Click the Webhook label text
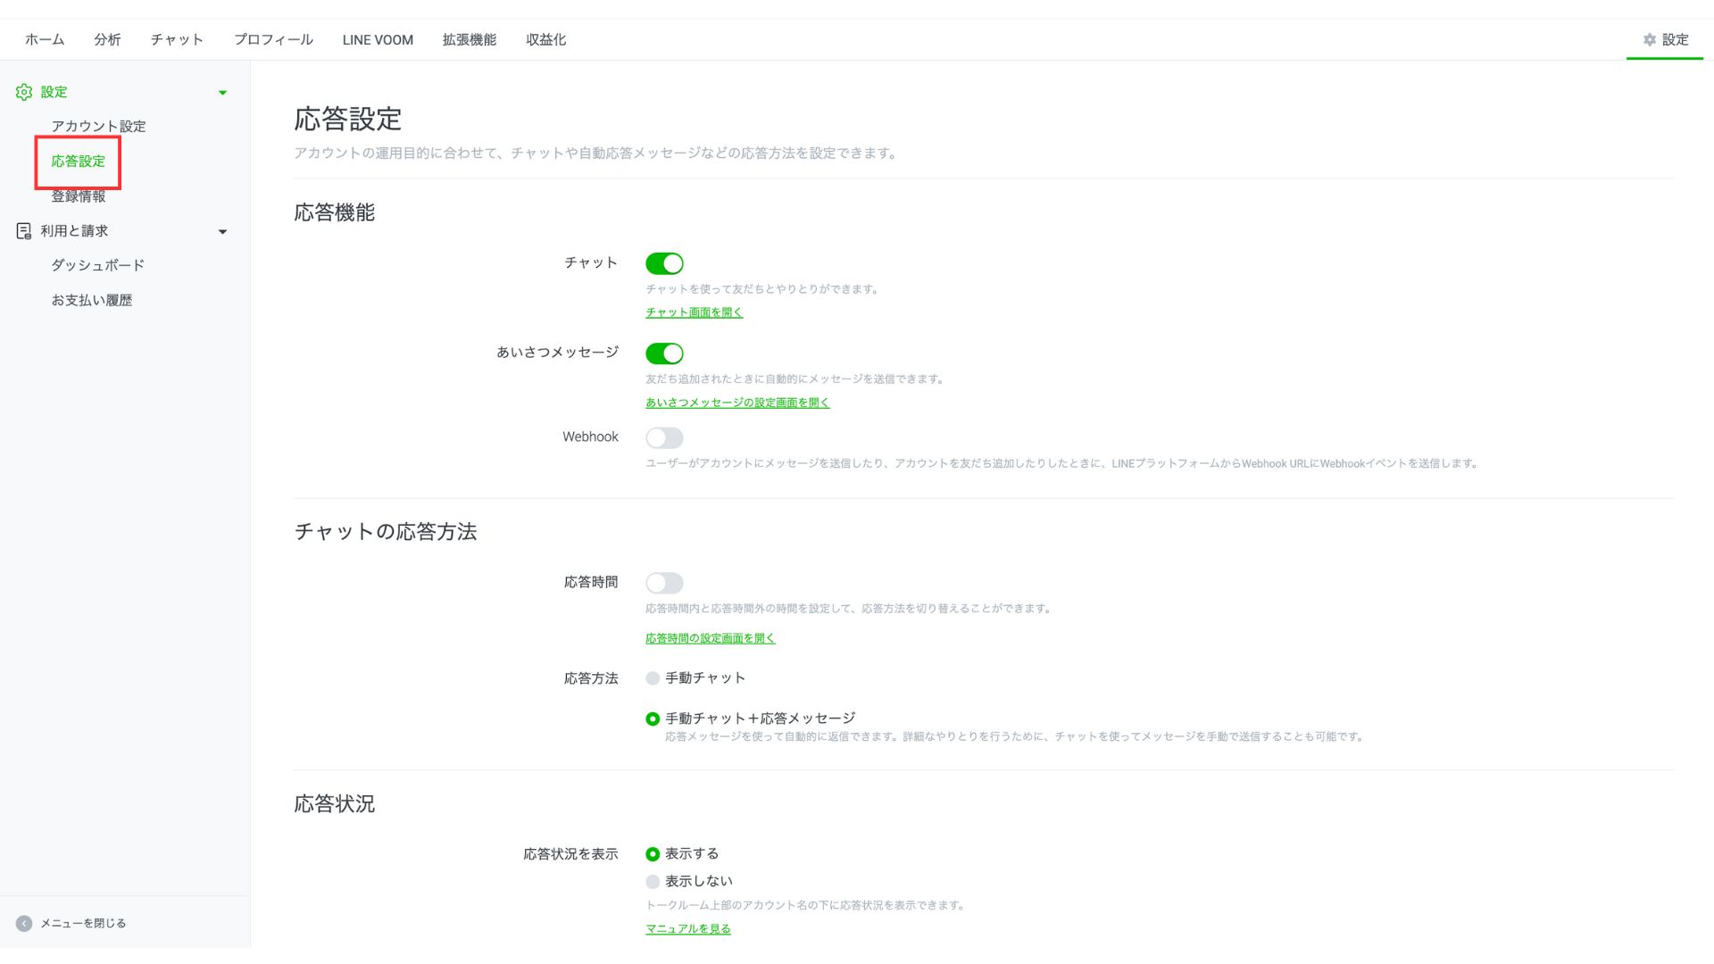Screen dimensions: 1714x964 click(590, 437)
